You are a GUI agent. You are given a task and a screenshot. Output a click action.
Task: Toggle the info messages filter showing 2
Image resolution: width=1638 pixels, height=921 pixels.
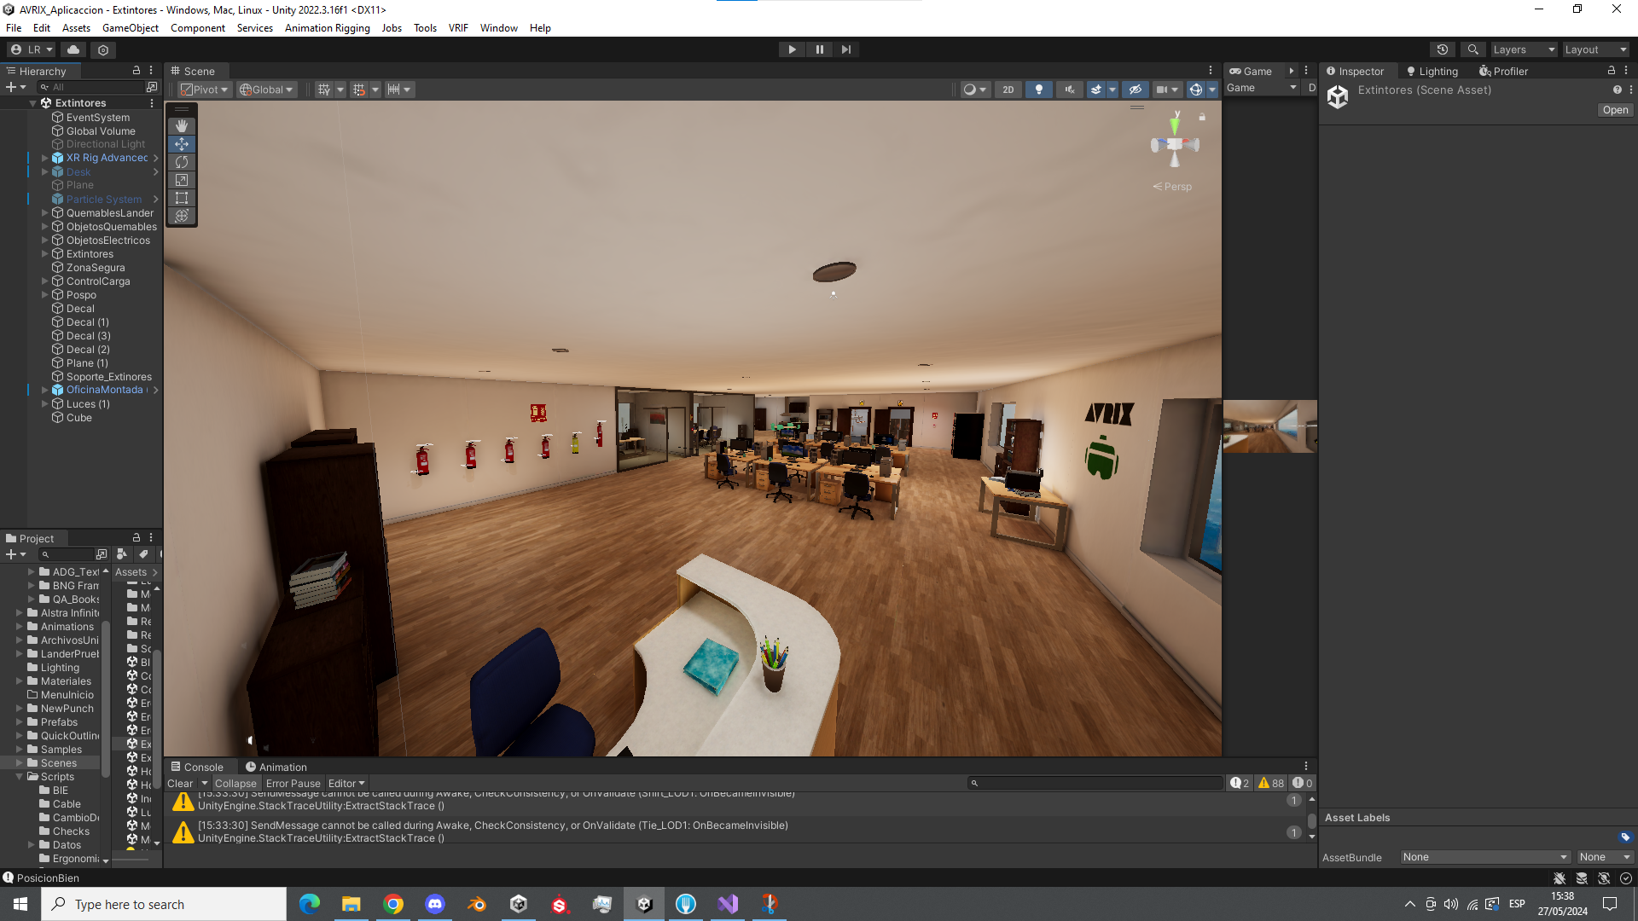1240,784
